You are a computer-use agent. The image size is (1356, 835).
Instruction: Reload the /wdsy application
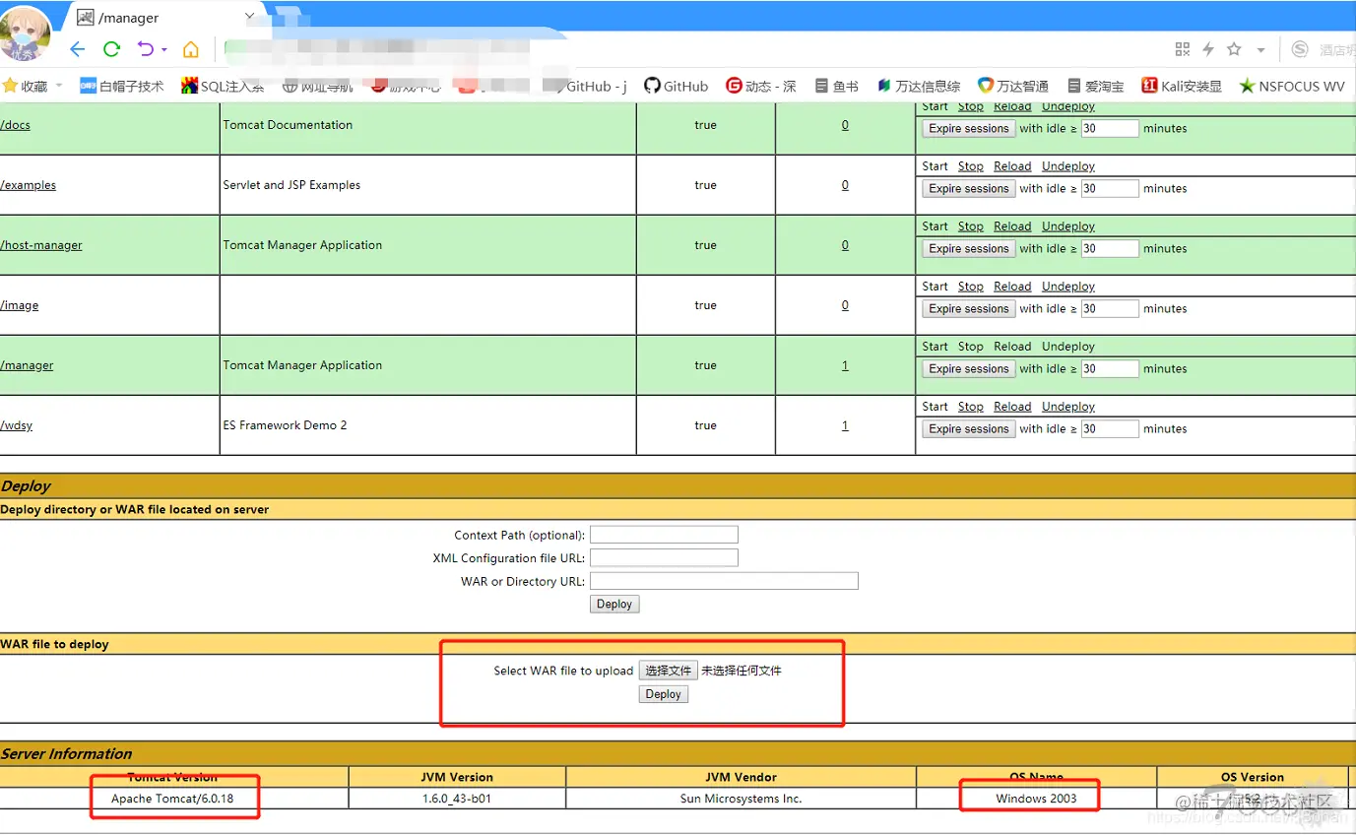[x=1012, y=407]
